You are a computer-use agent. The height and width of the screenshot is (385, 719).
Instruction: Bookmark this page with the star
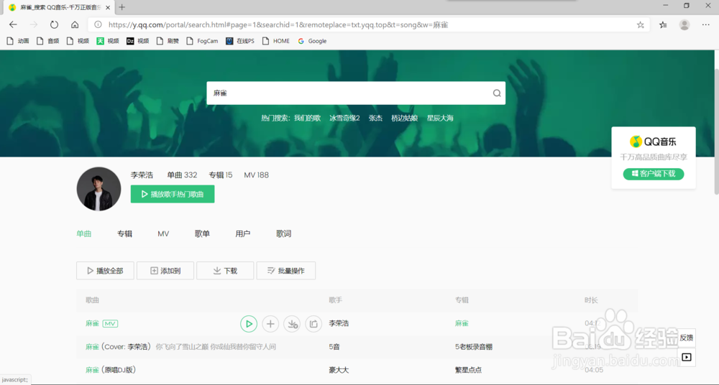[640, 24]
